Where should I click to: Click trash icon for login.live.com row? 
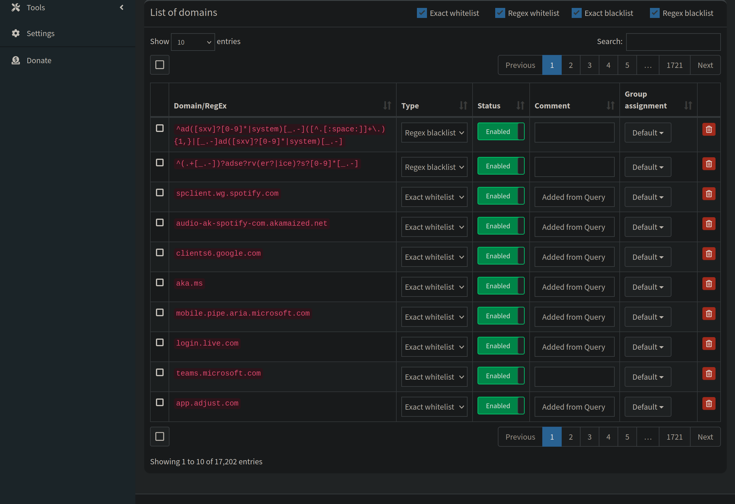709,344
